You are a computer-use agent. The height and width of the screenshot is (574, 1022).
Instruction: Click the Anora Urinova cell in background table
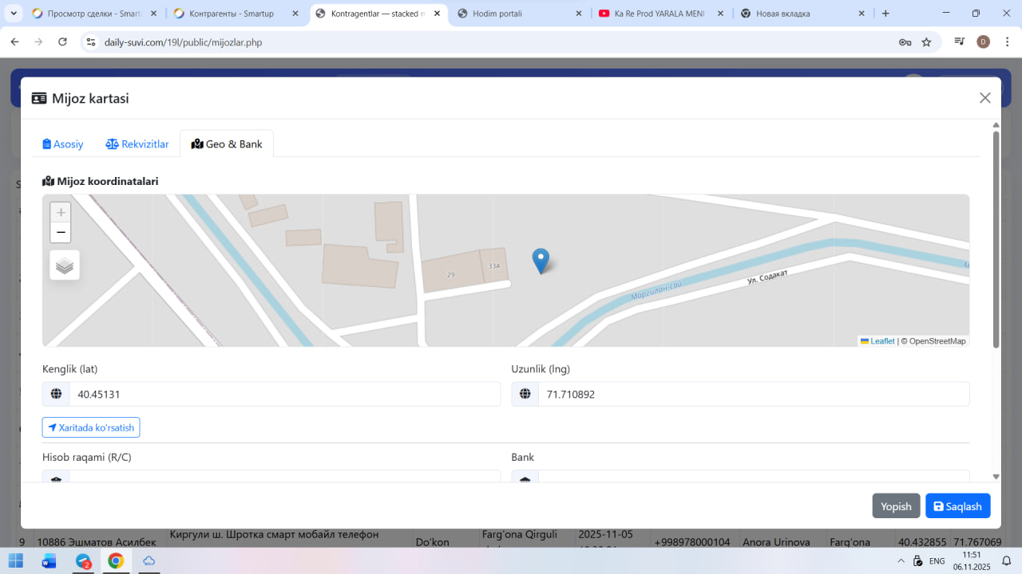pyautogui.click(x=776, y=542)
